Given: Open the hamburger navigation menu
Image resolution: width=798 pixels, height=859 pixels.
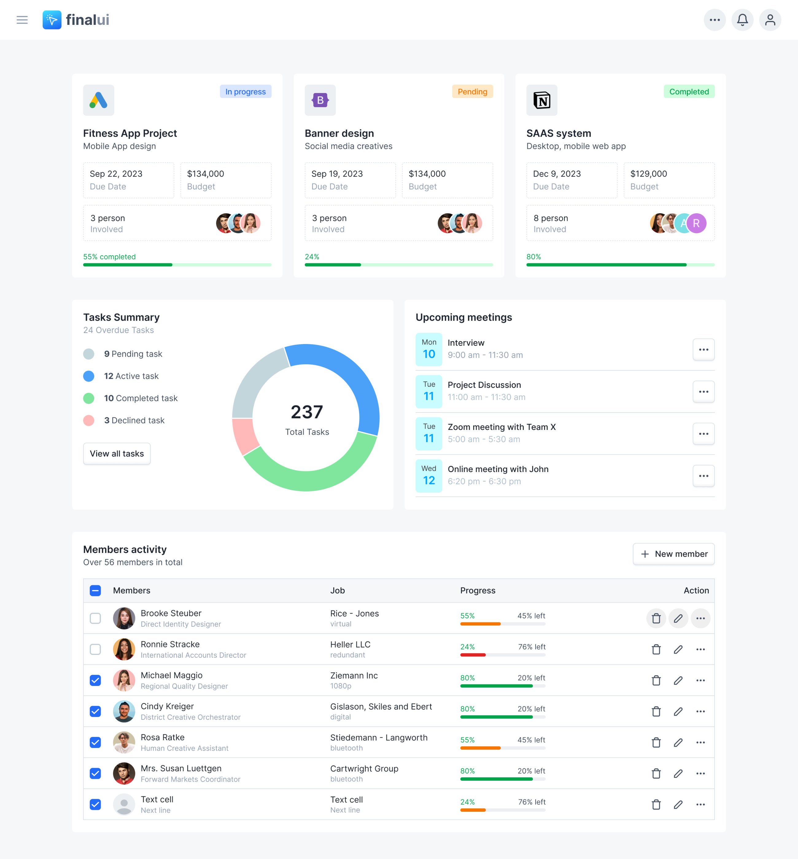Looking at the screenshot, I should coord(22,20).
